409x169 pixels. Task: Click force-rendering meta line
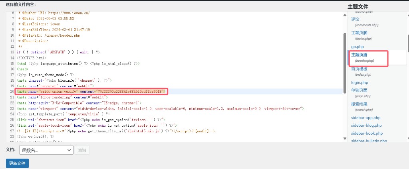[x=62, y=97]
